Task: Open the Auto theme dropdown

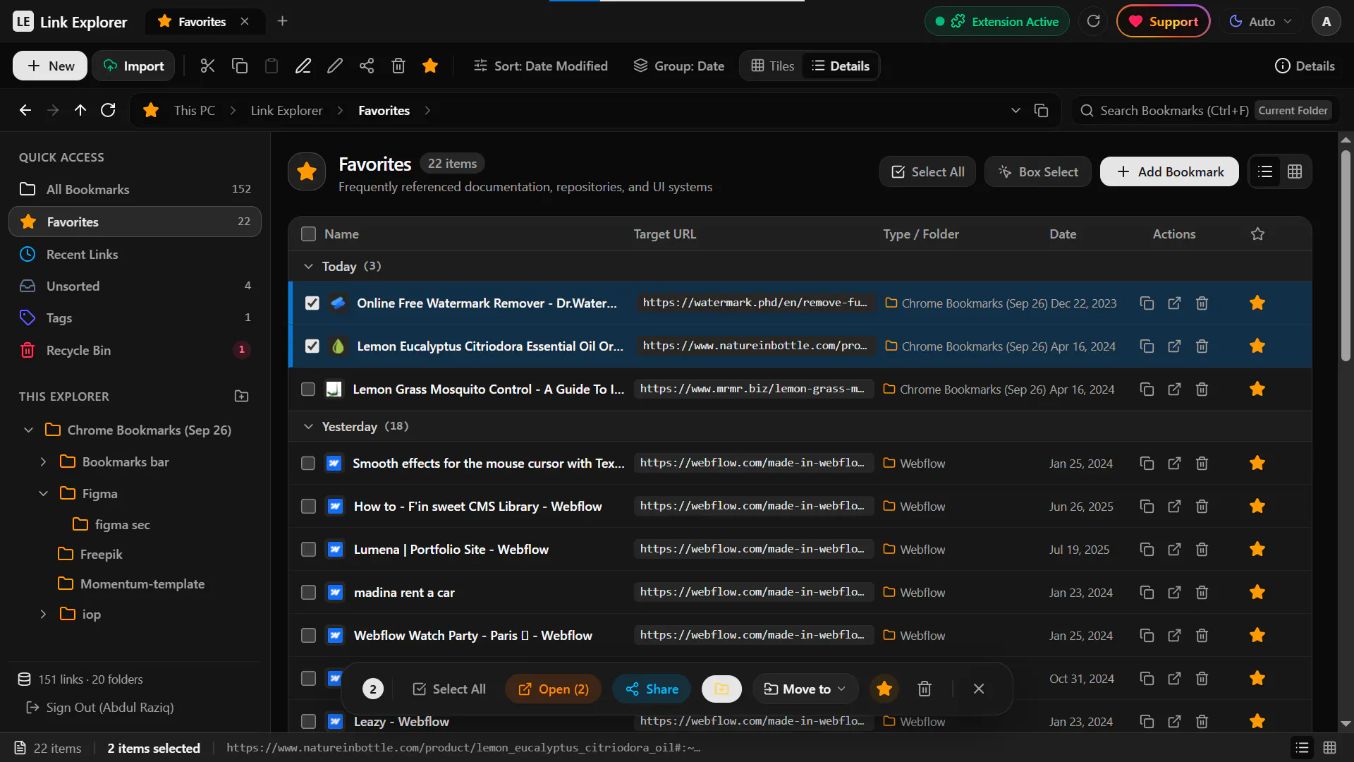Action: coord(1262,21)
